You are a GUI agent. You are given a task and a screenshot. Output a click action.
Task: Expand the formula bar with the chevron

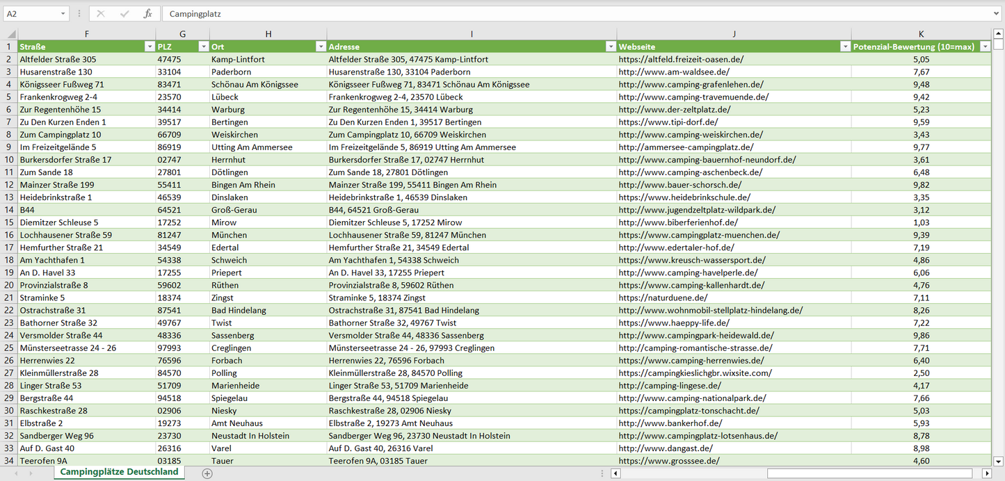tap(997, 14)
